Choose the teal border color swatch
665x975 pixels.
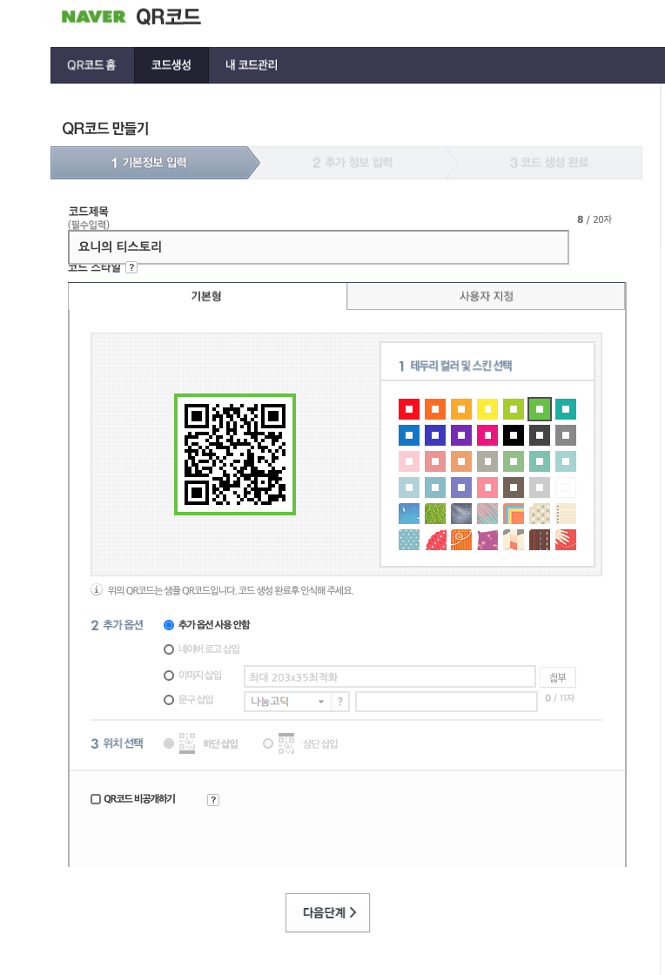point(566,409)
